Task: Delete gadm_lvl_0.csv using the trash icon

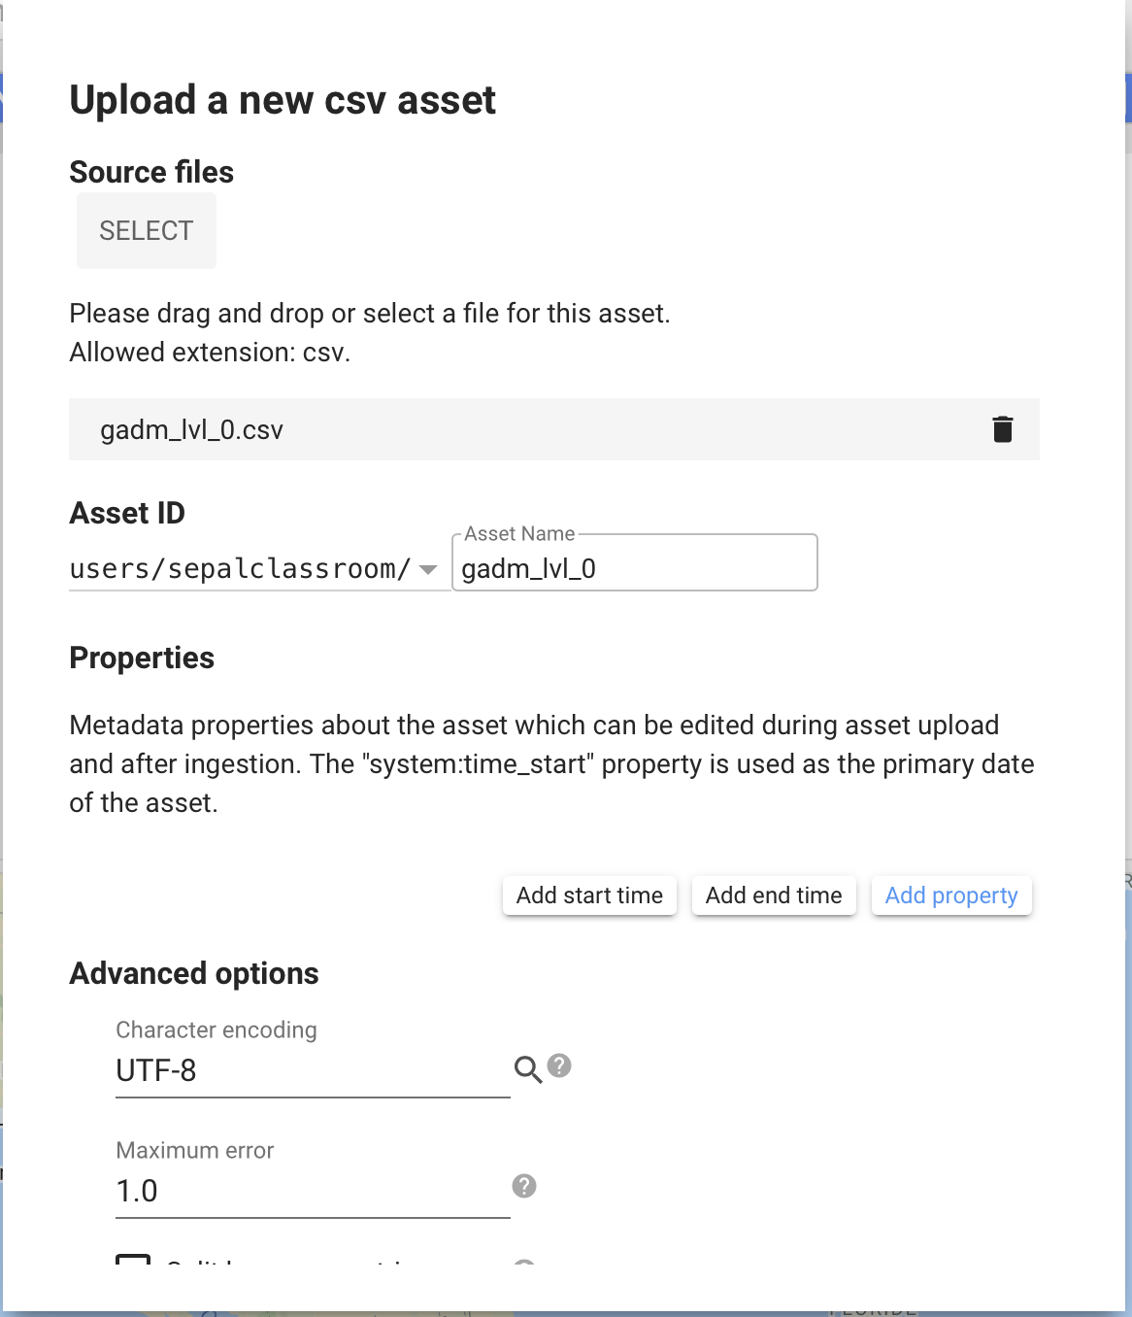Action: tap(1002, 429)
